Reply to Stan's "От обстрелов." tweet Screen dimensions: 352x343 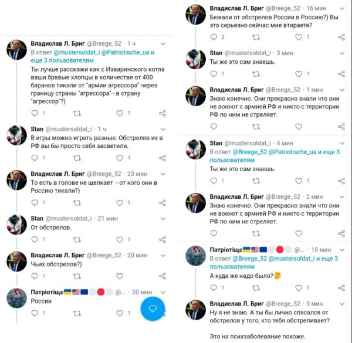[x=34, y=239]
